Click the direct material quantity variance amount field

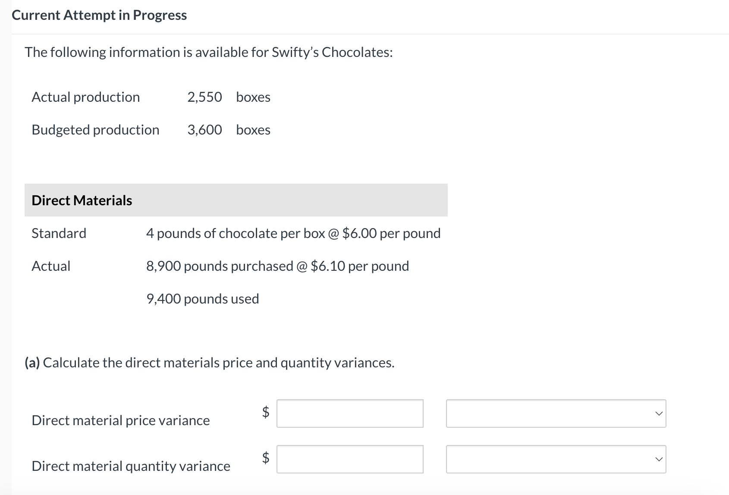[350, 459]
